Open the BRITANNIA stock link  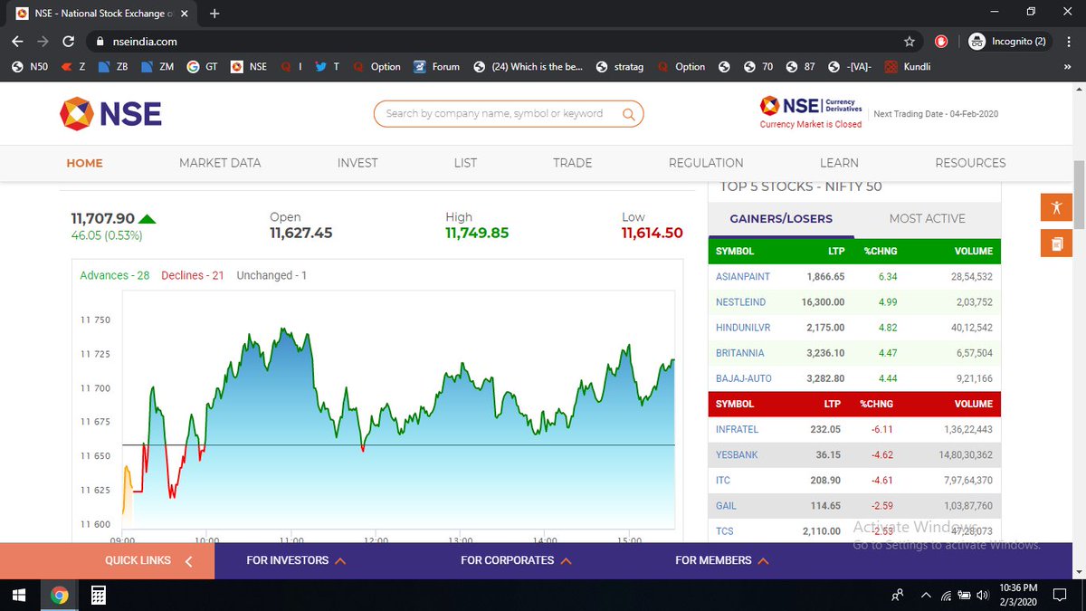[x=739, y=353]
